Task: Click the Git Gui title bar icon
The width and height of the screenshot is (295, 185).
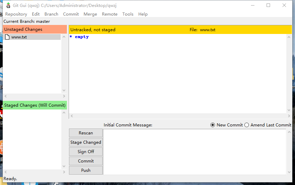Action: (x=8, y=6)
